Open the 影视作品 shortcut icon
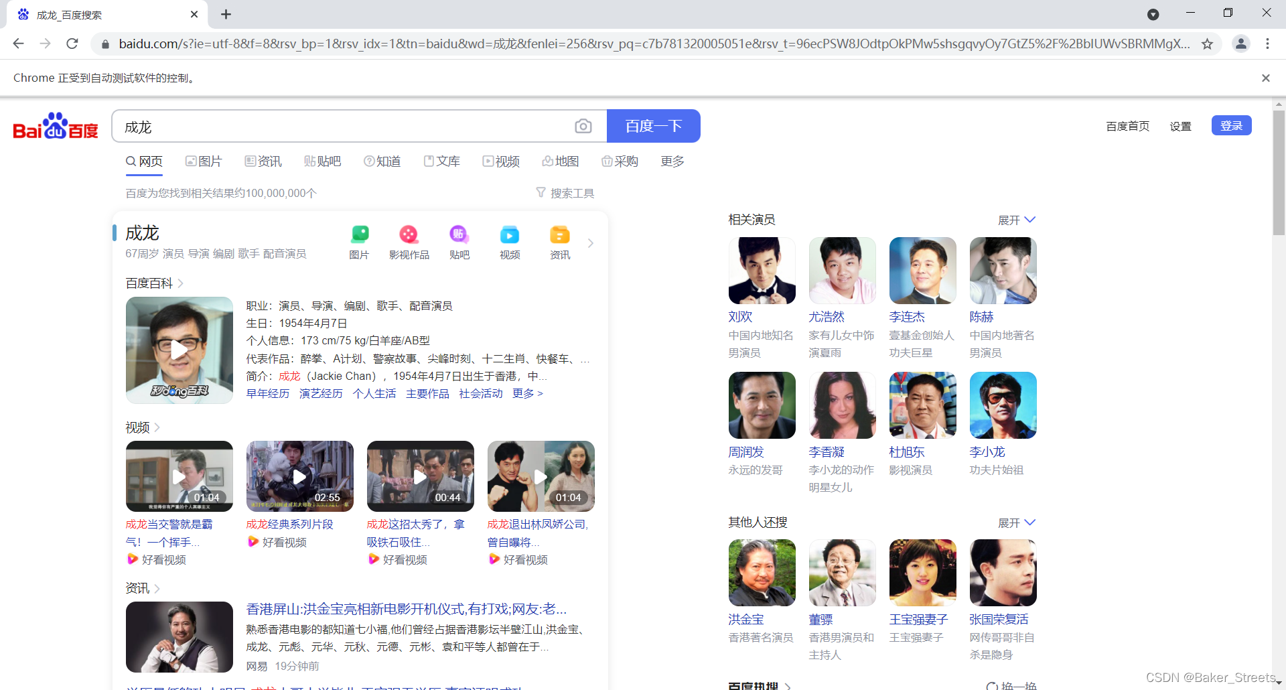This screenshot has height=690, width=1286. [409, 234]
